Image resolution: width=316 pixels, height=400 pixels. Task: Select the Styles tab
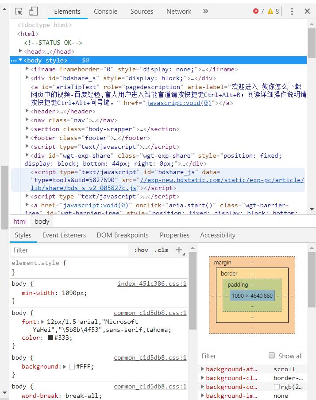[x=23, y=235]
